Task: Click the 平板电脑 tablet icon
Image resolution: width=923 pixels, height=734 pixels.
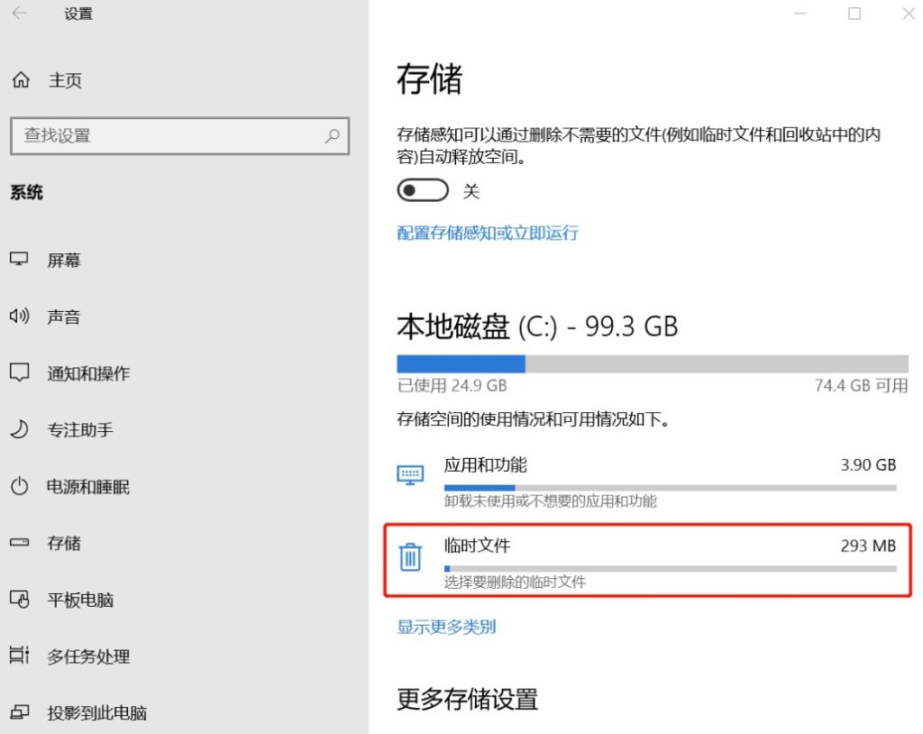Action: (x=21, y=600)
